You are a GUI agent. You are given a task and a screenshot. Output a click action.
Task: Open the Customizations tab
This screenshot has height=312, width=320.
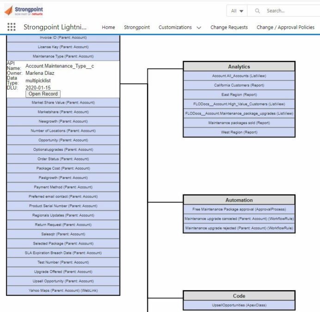pos(175,27)
